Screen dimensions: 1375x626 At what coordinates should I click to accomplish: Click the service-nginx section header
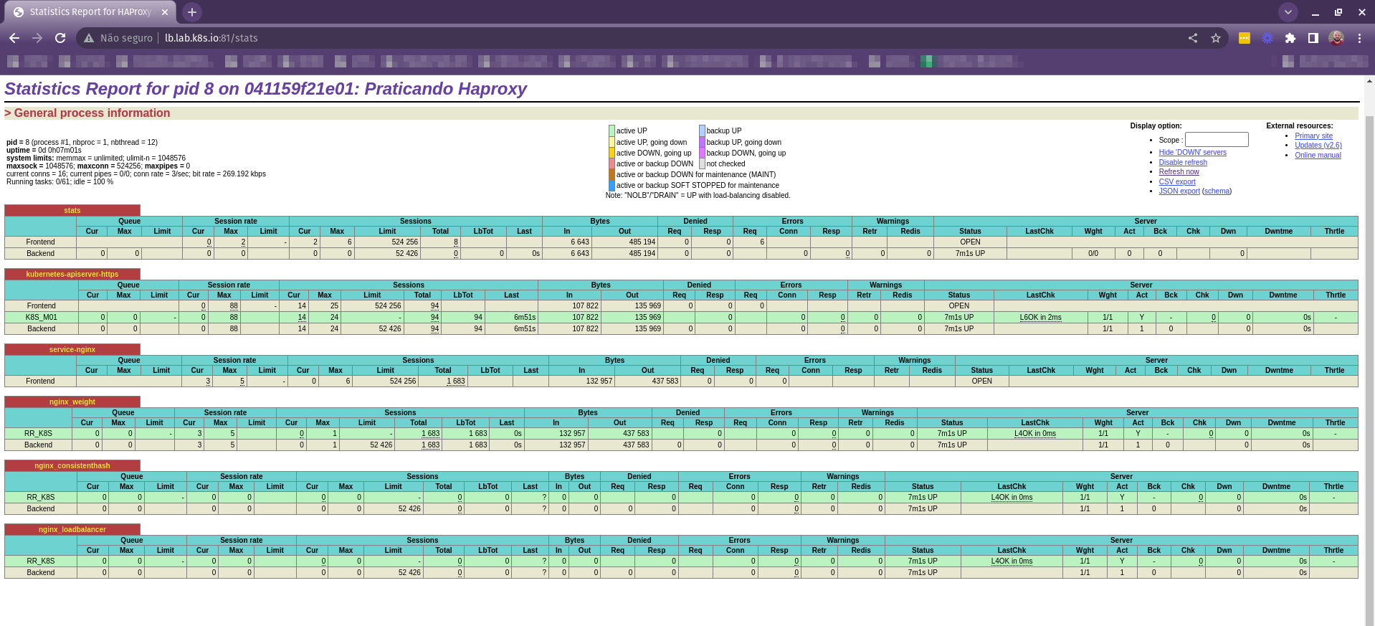pyautogui.click(x=72, y=350)
